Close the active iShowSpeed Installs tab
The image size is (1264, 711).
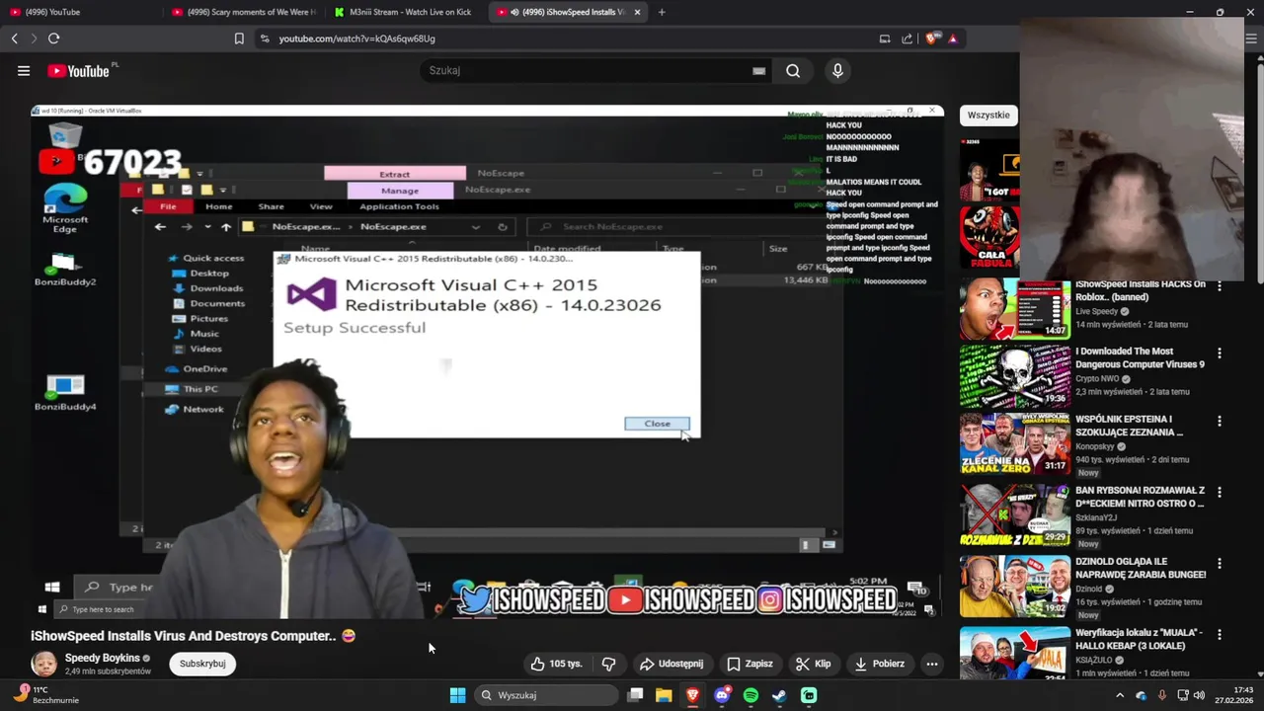637,12
